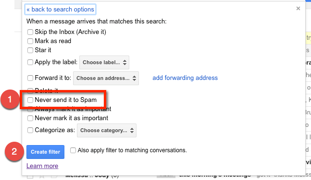311x180 pixels.
Task: Click the 'Create filter' button
Action: pos(45,152)
